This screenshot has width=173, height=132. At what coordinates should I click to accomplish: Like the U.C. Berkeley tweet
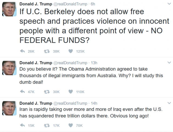[71, 51]
